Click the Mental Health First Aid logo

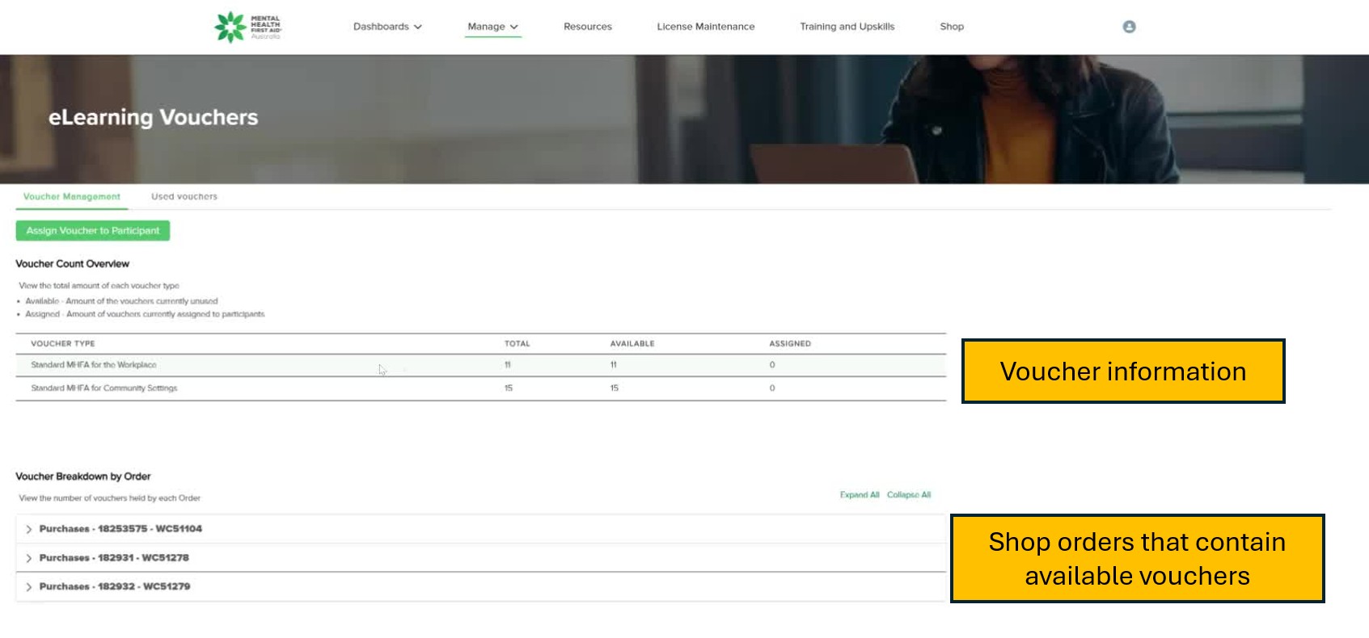(x=247, y=27)
